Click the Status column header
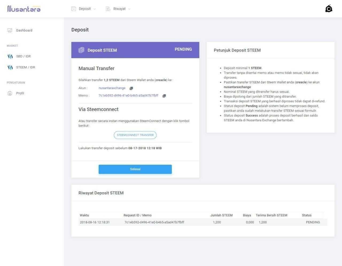 (307, 215)
